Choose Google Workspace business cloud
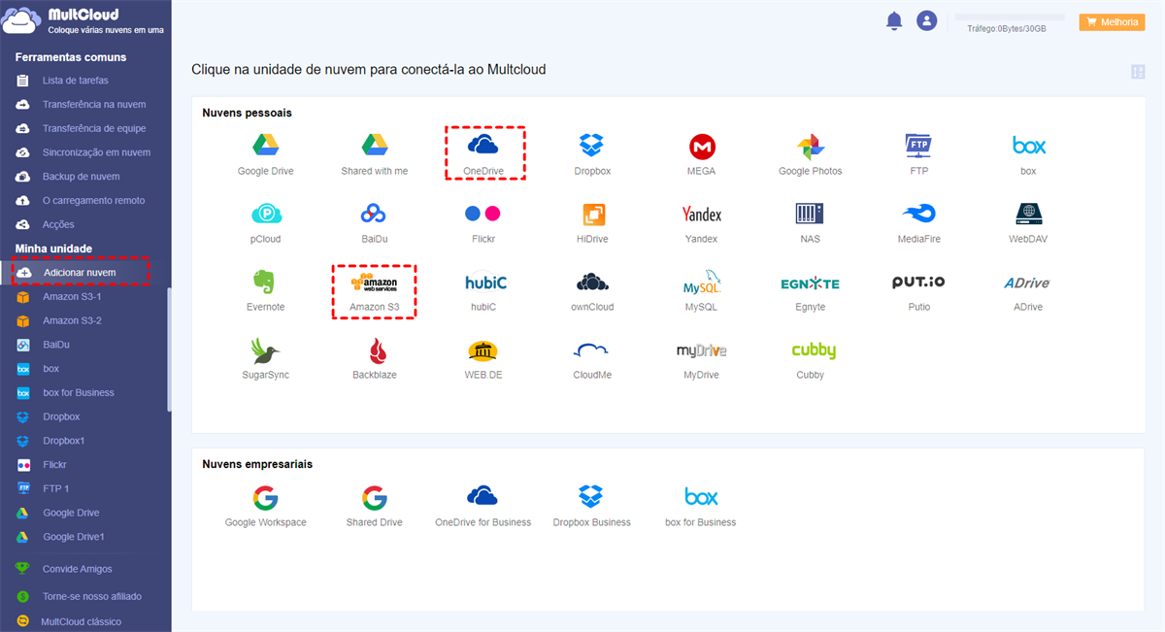This screenshot has height=632, width=1165. click(x=266, y=506)
